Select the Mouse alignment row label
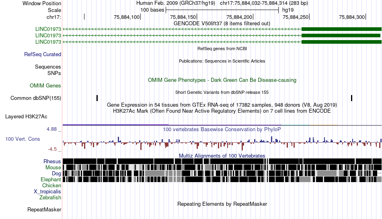Viewport: 382px width, 219px height. click(x=53, y=168)
